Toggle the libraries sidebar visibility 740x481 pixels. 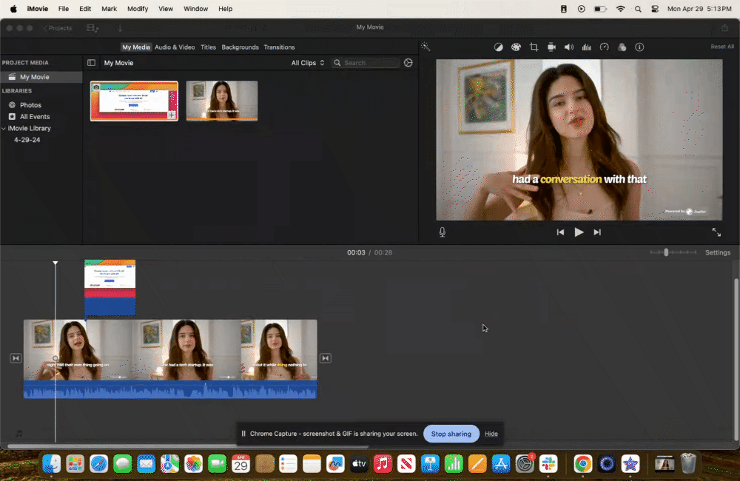(x=91, y=63)
